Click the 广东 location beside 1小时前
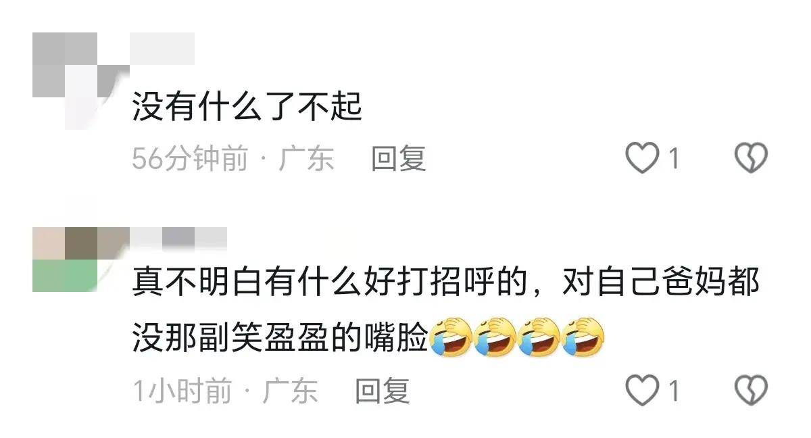This screenshot has width=811, height=438. 290,391
